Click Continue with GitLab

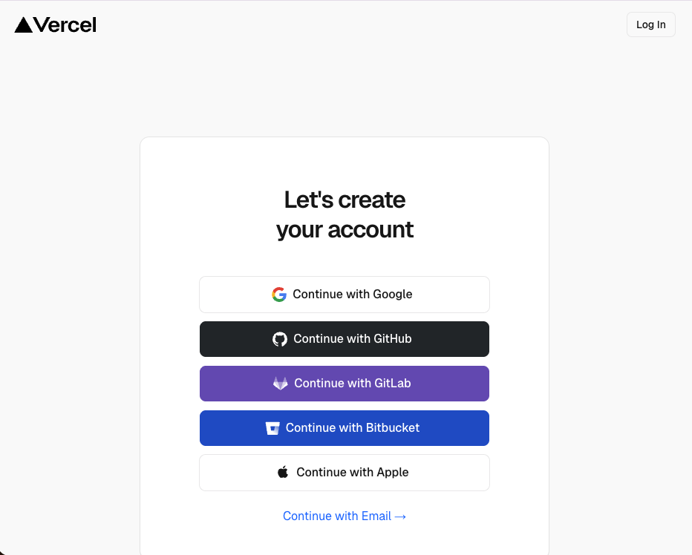click(x=344, y=384)
